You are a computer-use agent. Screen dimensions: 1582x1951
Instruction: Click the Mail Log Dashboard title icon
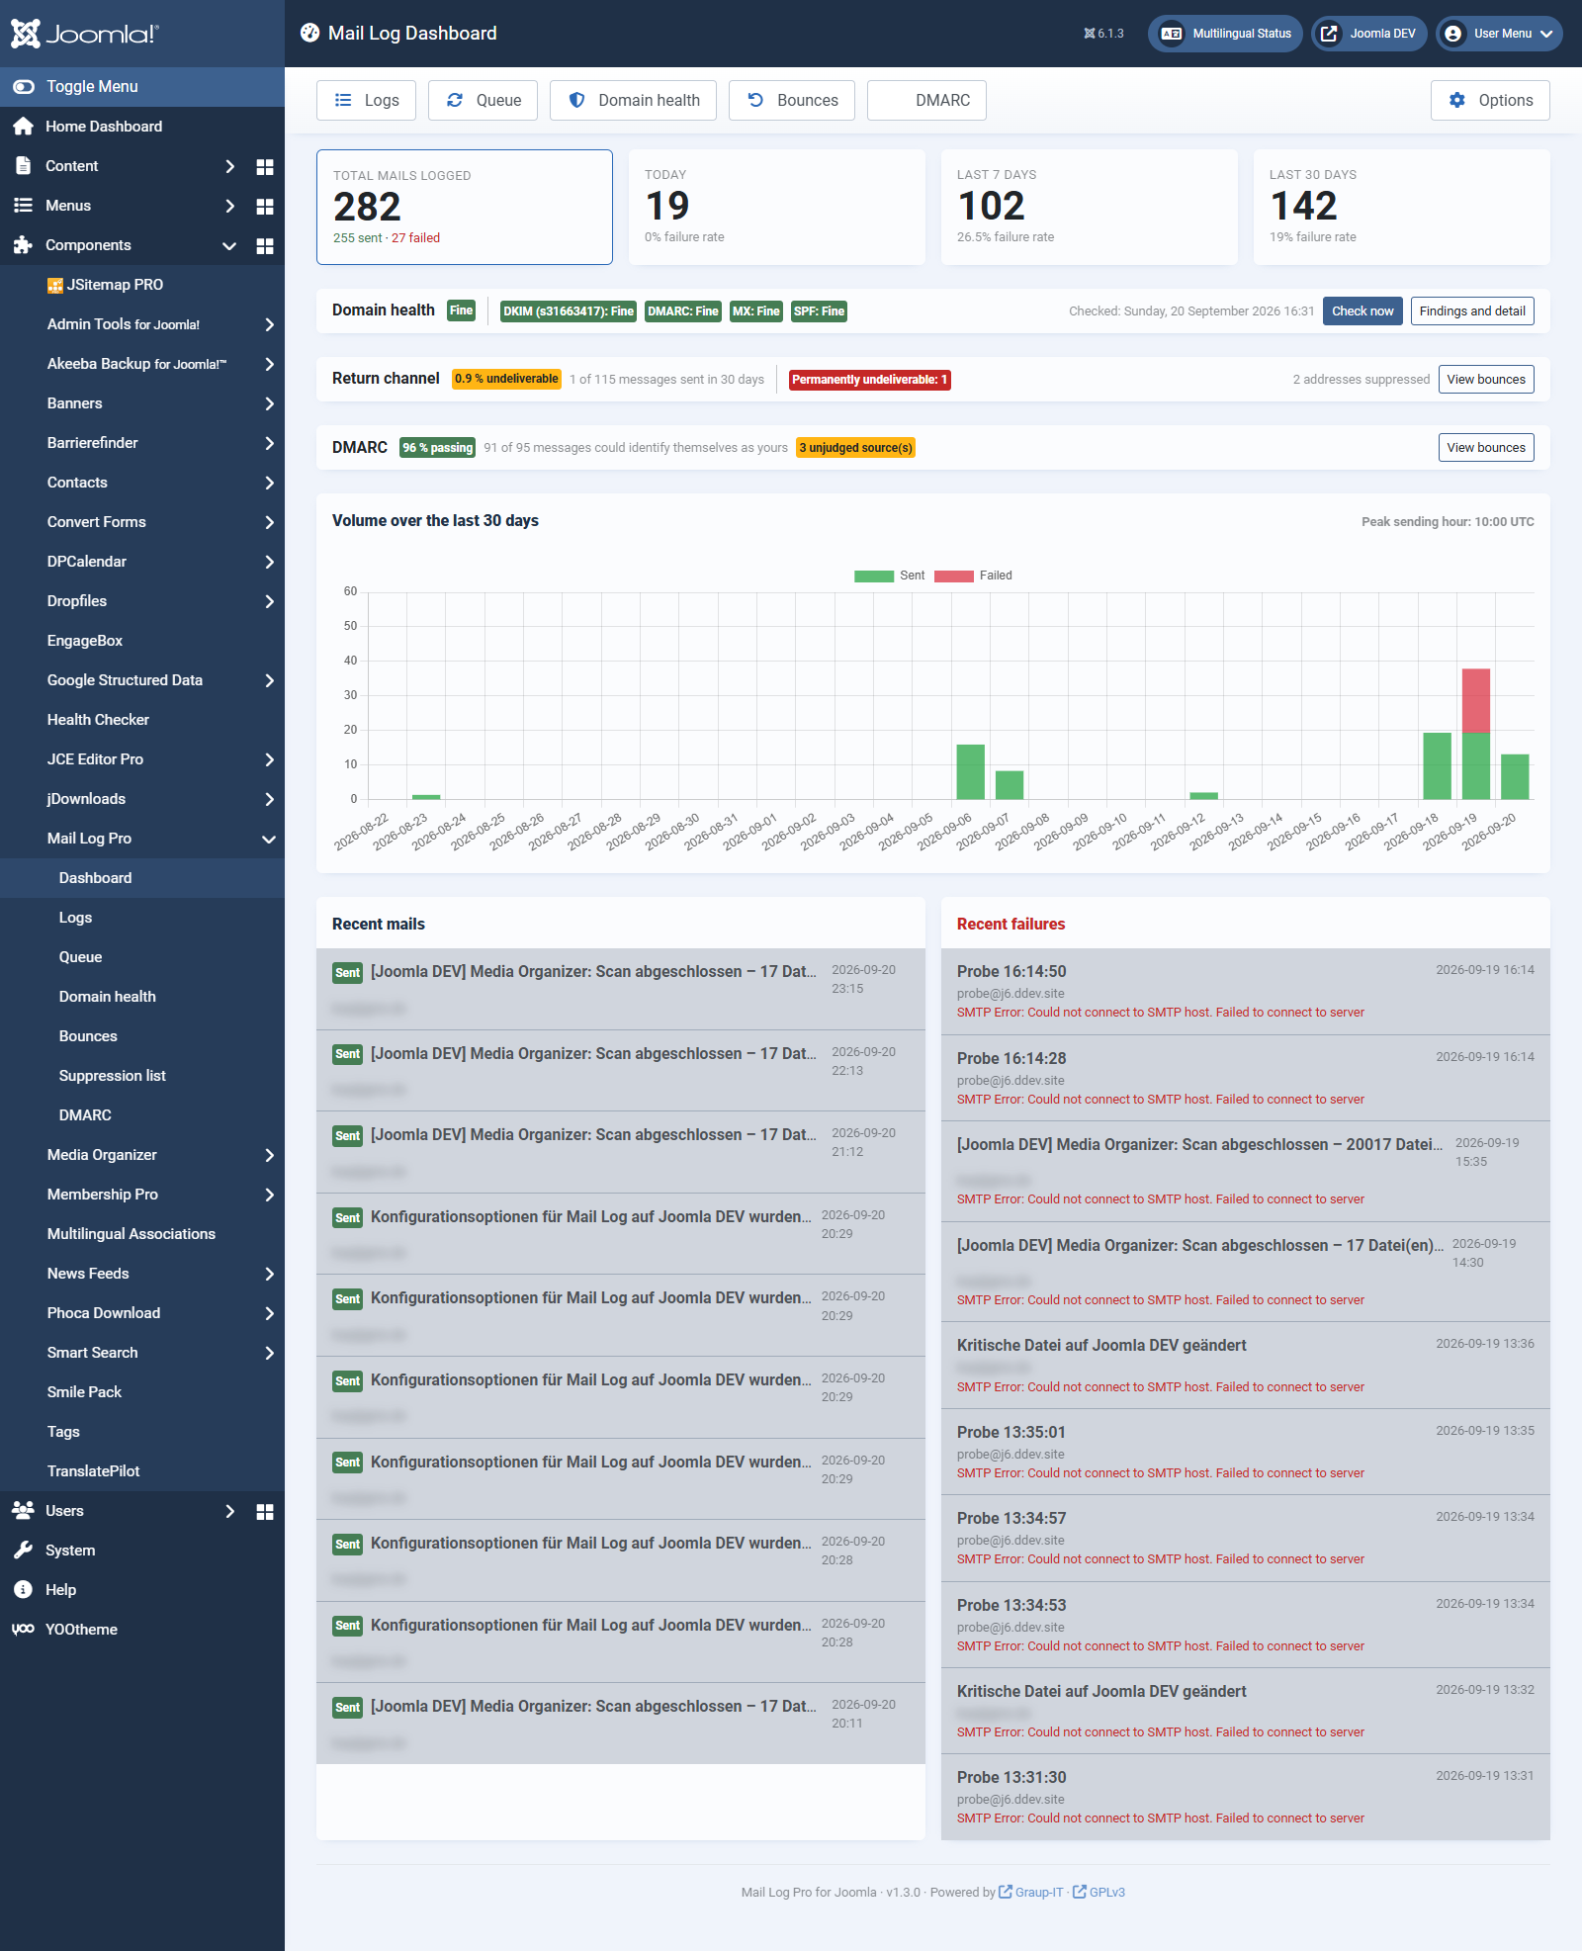[310, 34]
